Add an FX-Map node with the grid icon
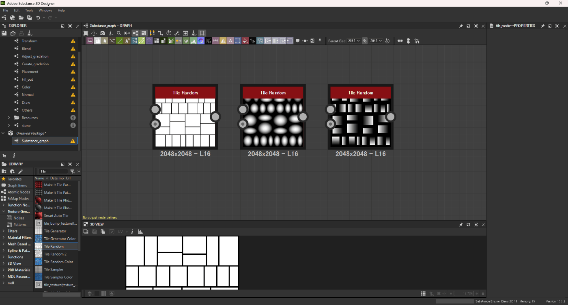The width and height of the screenshot is (568, 305). [157, 41]
